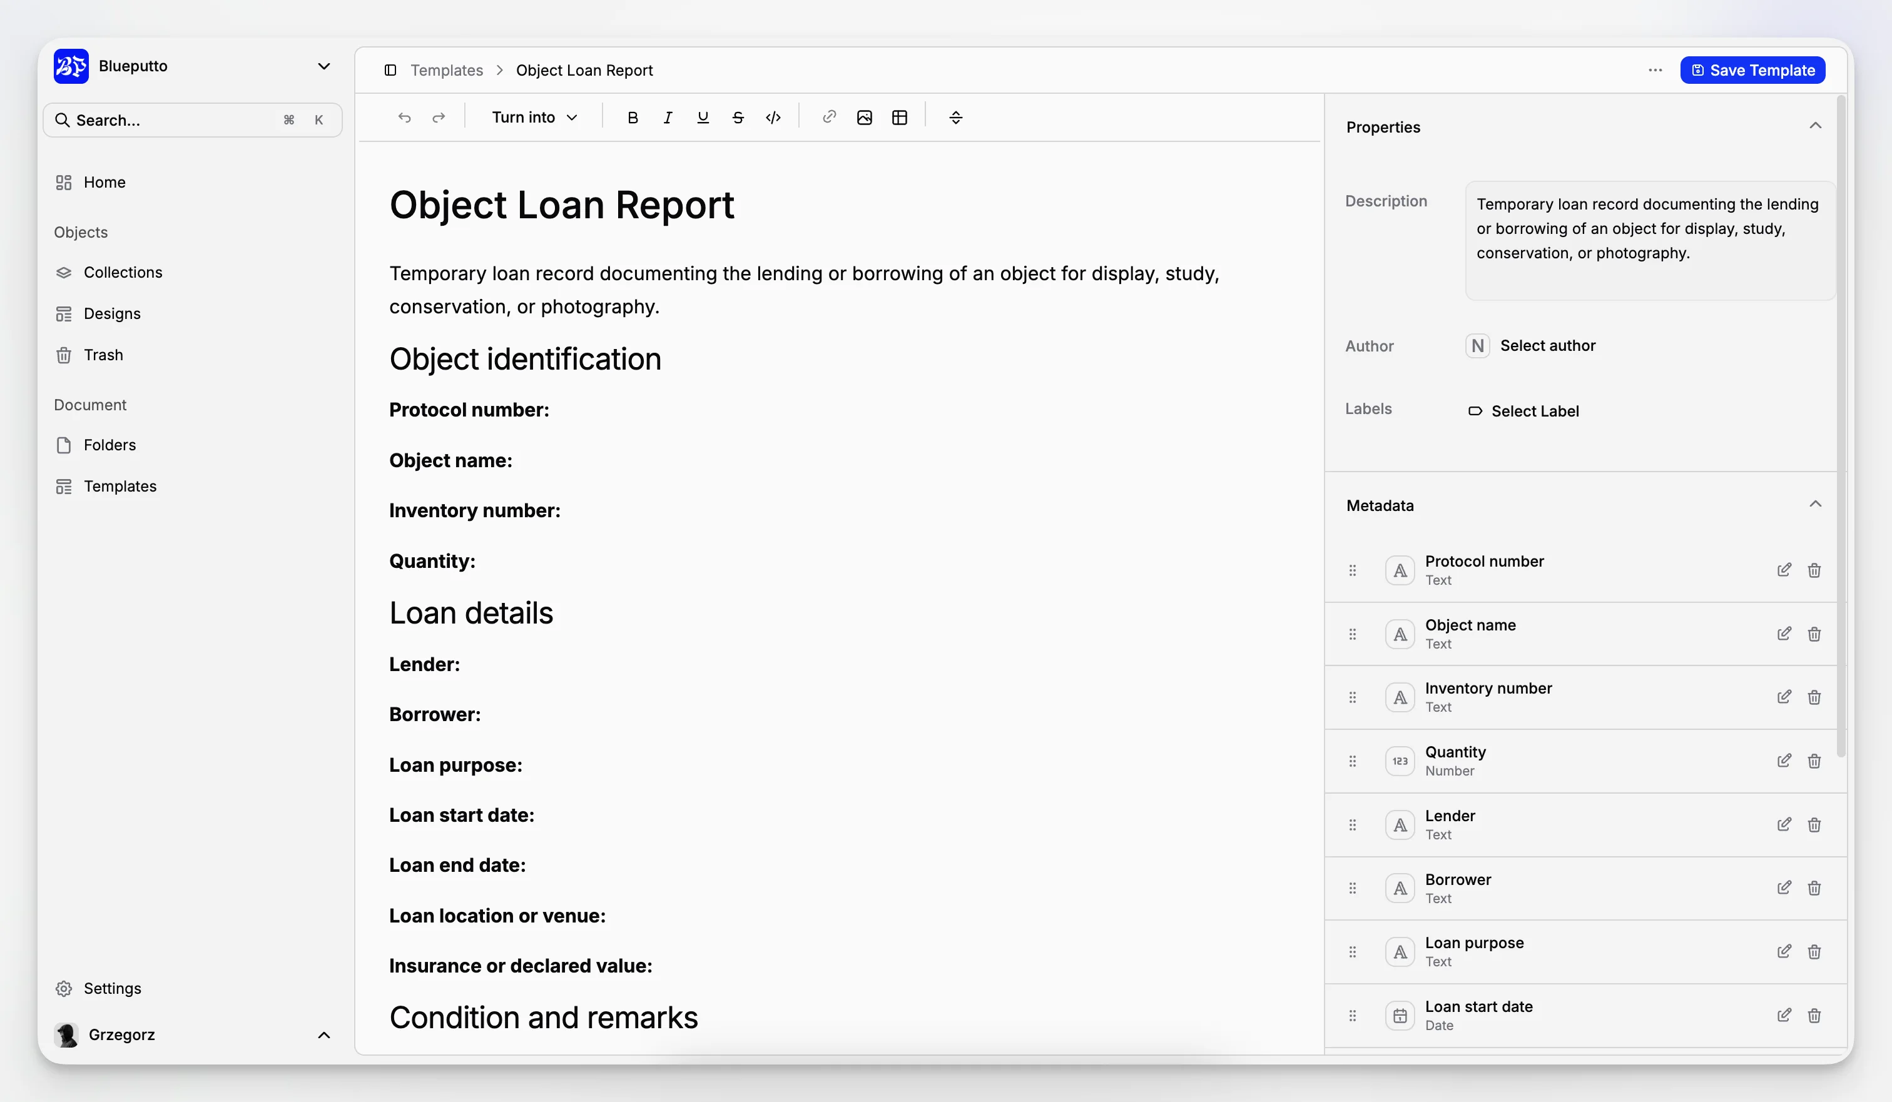Edit the Loan start date metadata field
1892x1102 pixels.
[x=1784, y=1015]
